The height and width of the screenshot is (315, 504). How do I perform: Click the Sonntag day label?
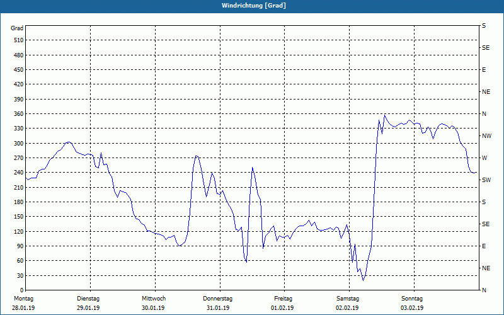coord(412,299)
